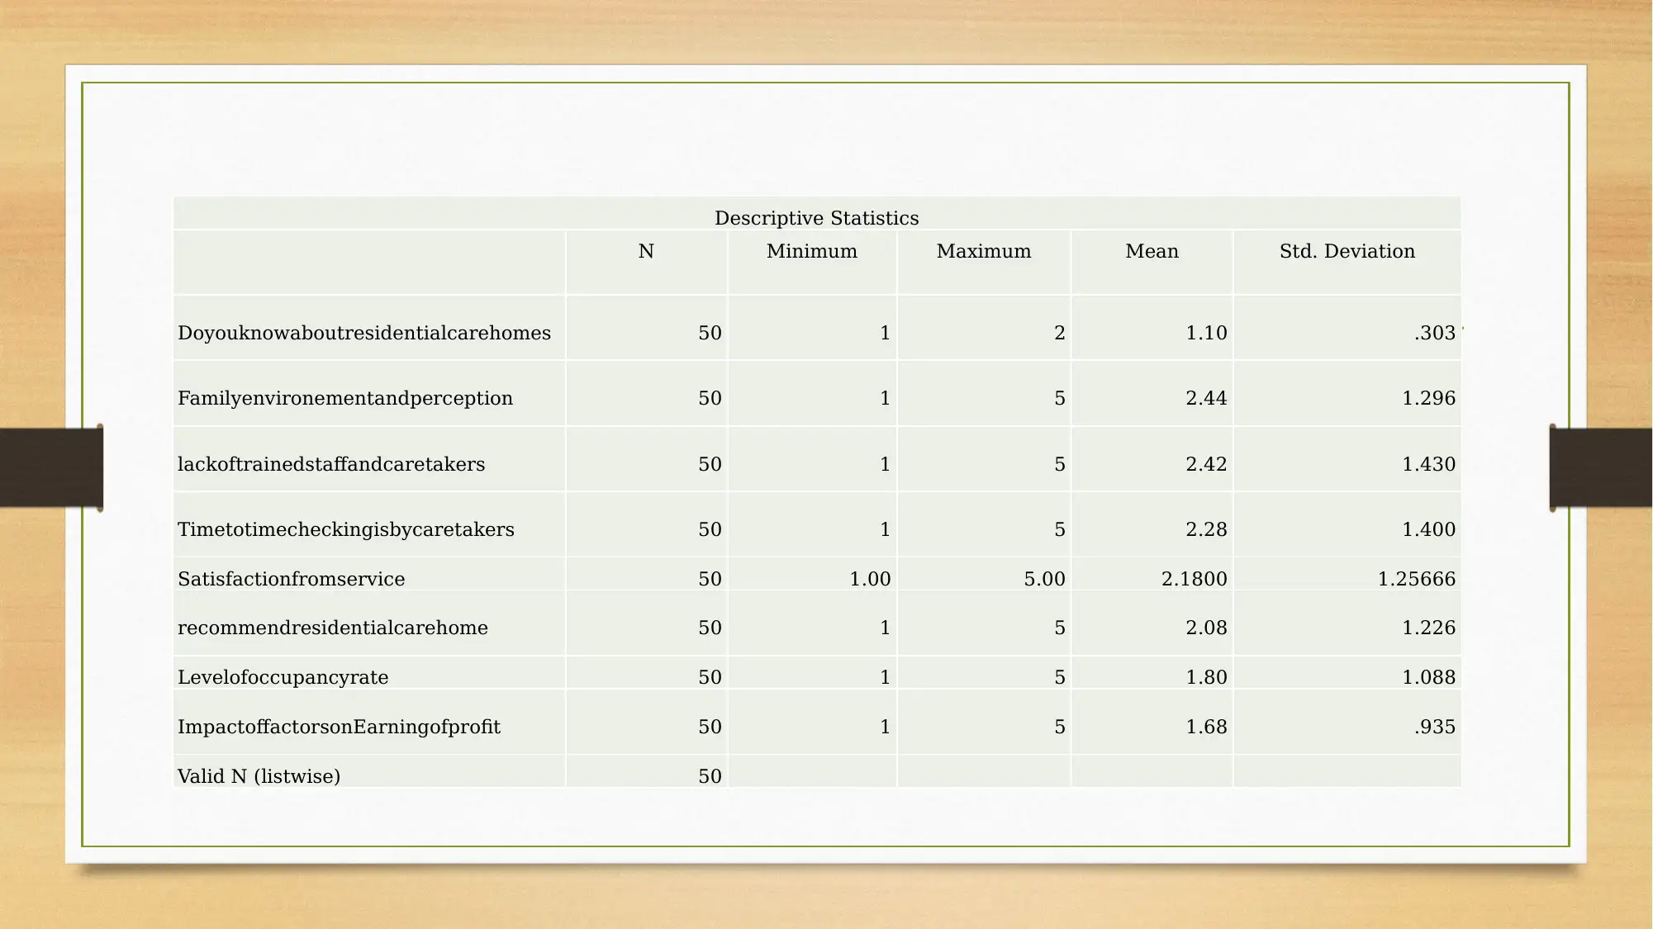Viewport: 1653px width, 929px height.
Task: Select row label 'Satisfactionfromservice'
Action: coord(292,579)
